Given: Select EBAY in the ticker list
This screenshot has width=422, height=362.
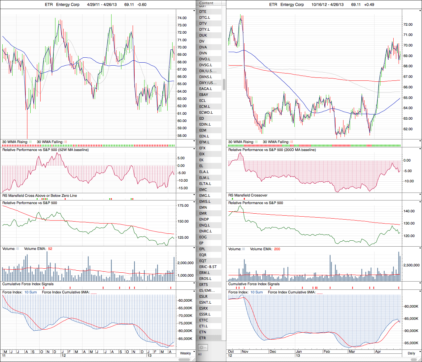Looking at the screenshot, I should pos(204,95).
